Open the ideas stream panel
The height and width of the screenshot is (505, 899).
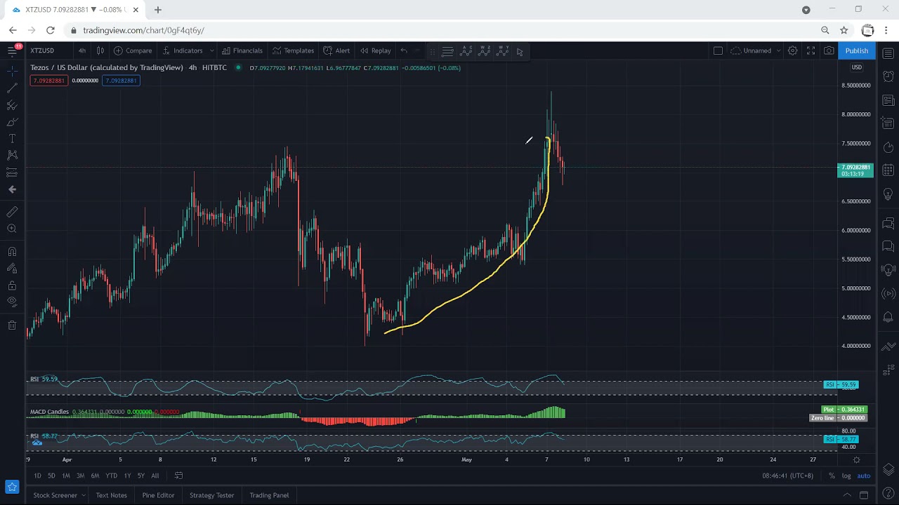click(888, 269)
